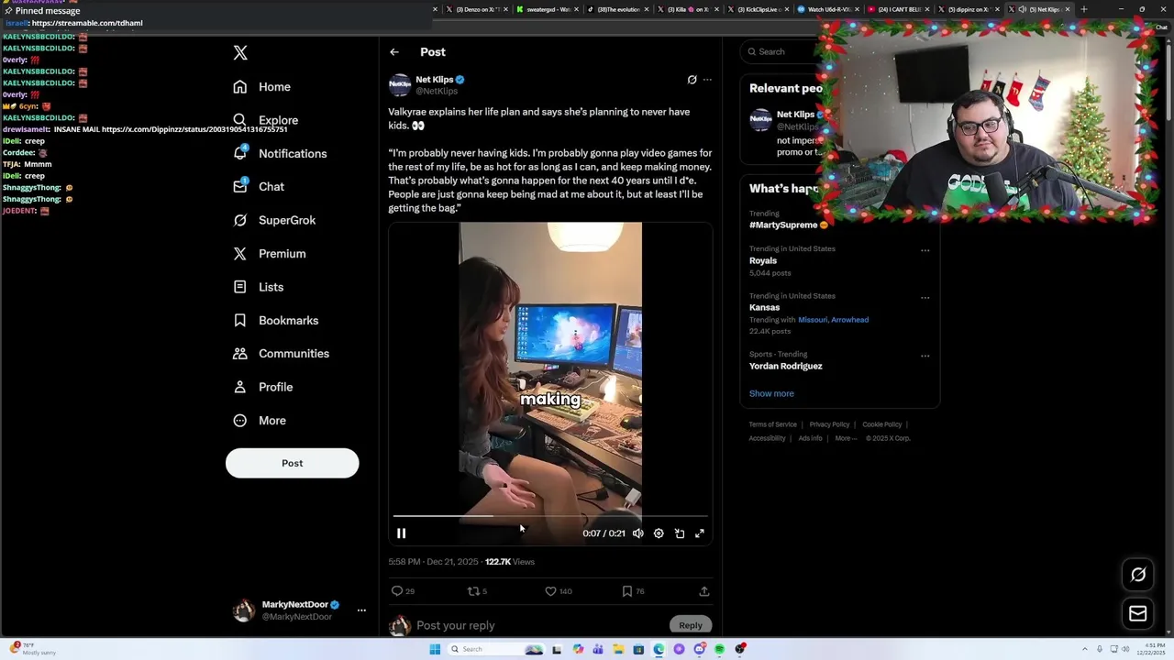Viewport: 1174px width, 660px height.
Task: Click the Communities icon in the sidebar
Action: [240, 353]
